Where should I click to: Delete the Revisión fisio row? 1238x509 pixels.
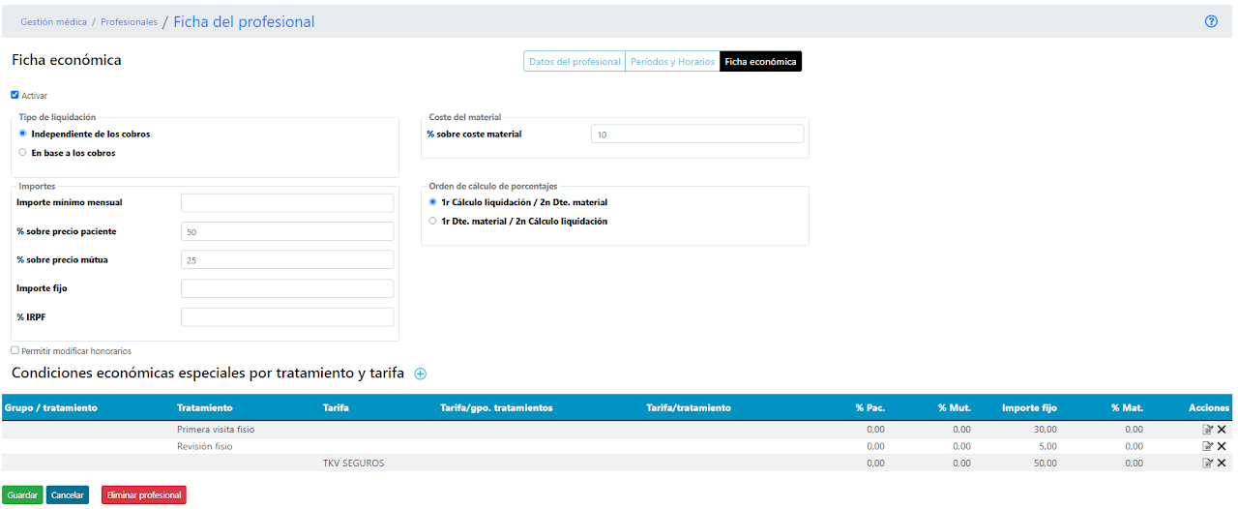pos(1222,446)
